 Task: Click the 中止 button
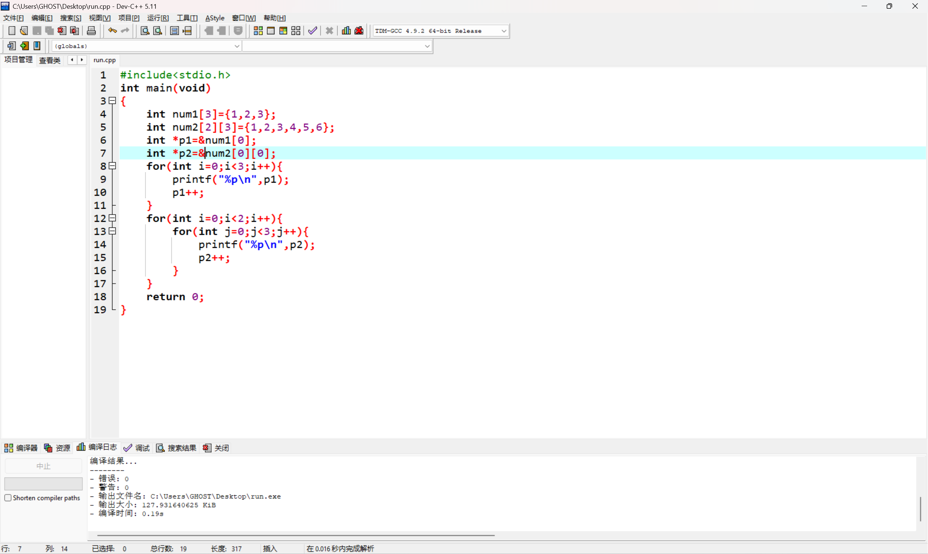tap(43, 466)
